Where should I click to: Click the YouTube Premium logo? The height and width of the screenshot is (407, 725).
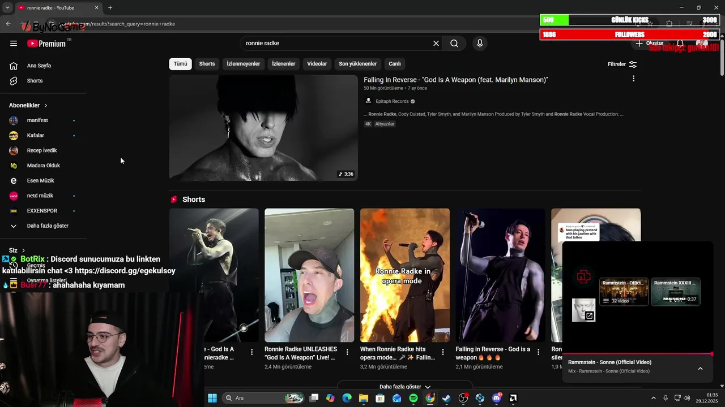click(46, 44)
